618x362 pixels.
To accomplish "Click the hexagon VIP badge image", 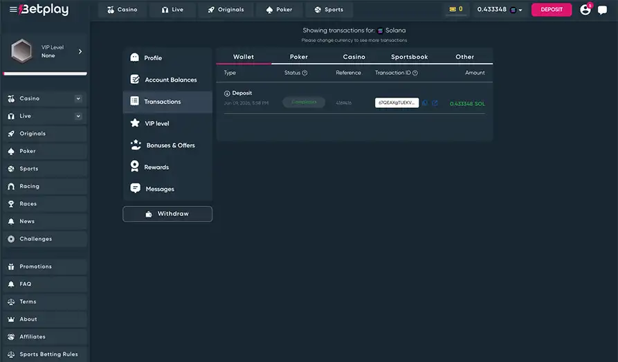I will coord(21,51).
